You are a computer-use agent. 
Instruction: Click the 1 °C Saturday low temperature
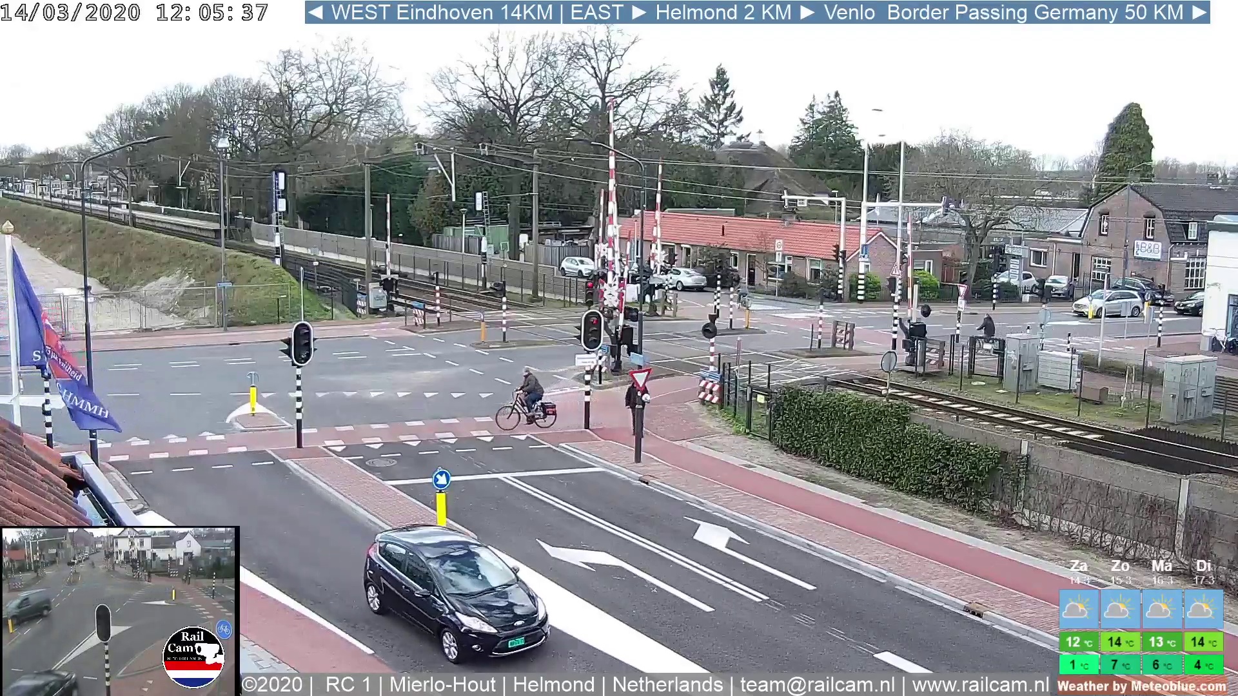[x=1078, y=664]
